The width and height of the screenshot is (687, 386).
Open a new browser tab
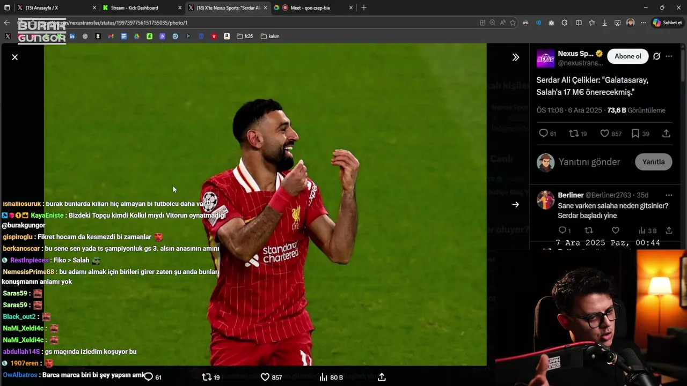click(364, 8)
